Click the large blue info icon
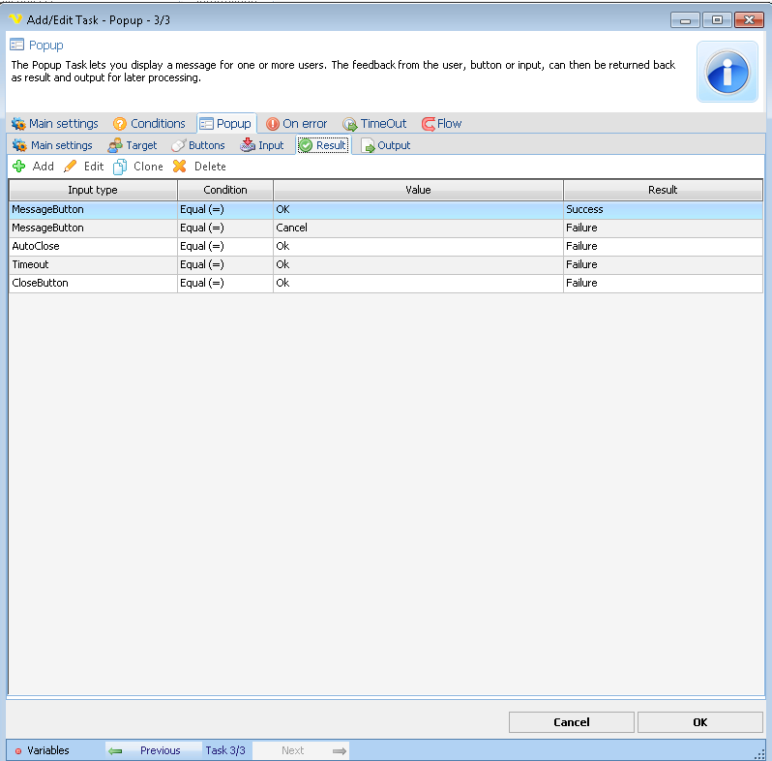Viewport: 772px width, 761px height. (727, 72)
